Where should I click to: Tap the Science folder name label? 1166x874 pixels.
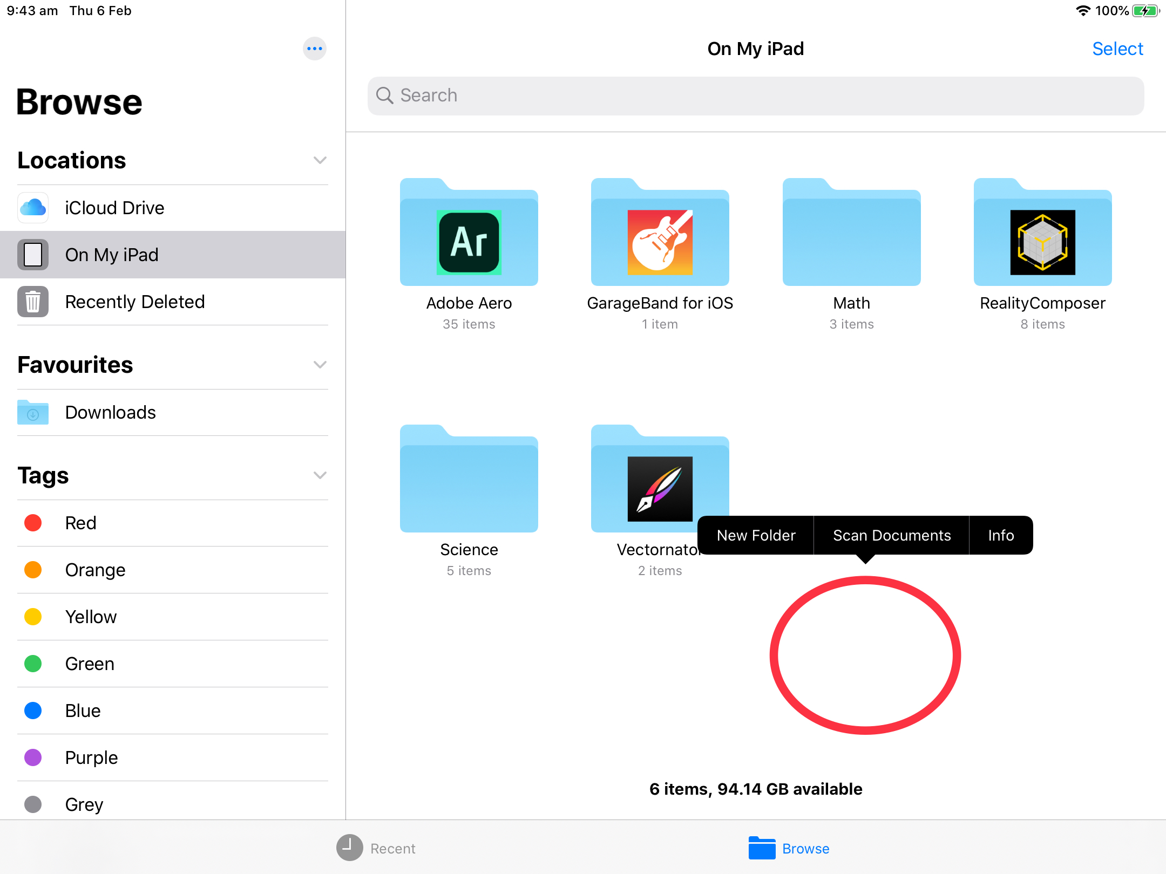469,550
